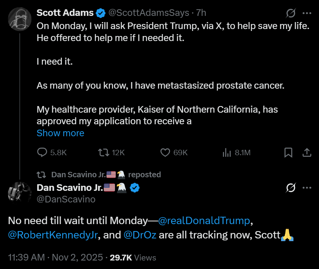
Task: Expand the post with Show more
Action: 60,133
